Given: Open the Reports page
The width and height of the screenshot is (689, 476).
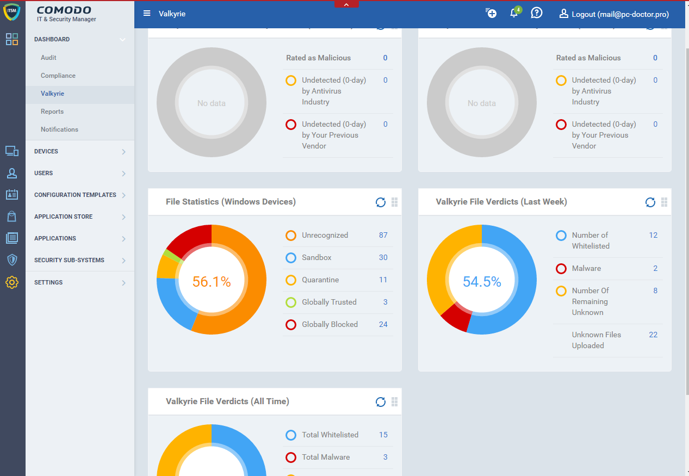Looking at the screenshot, I should (52, 112).
